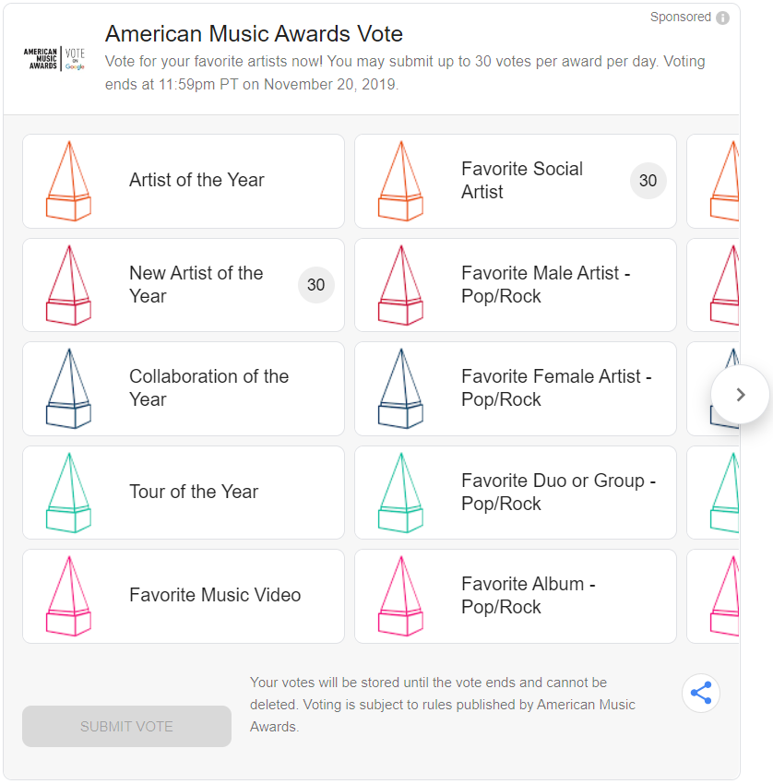Open Favorite Album - Pop/Rock award
773x784 pixels.
[529, 596]
